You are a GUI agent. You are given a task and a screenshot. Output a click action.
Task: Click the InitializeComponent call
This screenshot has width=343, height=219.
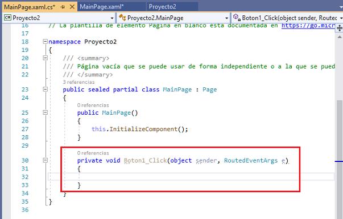143,129
